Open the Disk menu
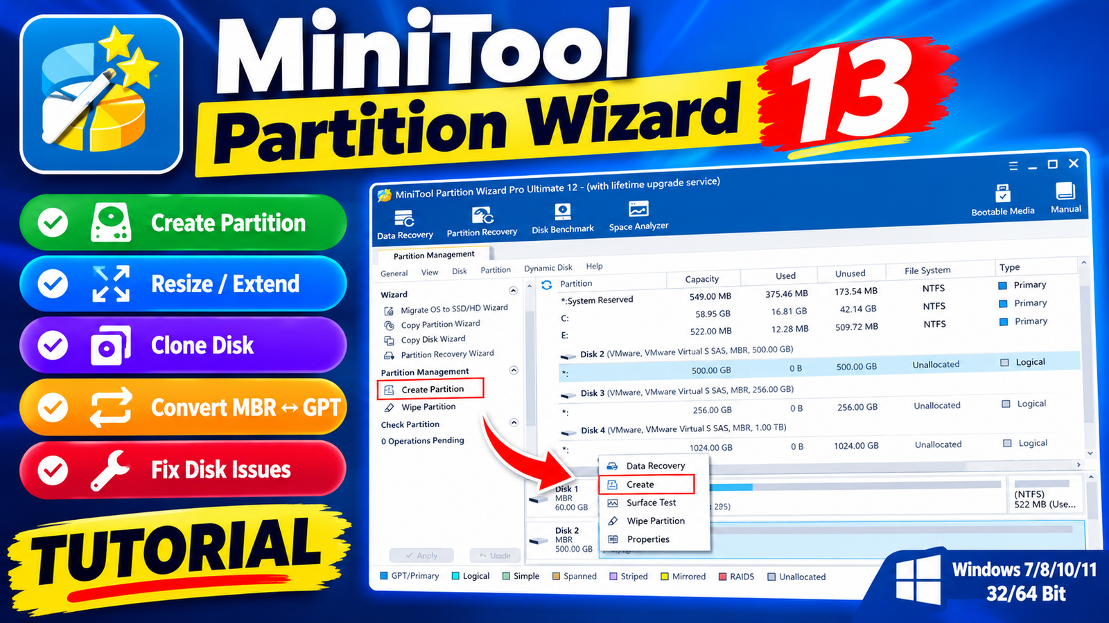Viewport: 1109px width, 623px height. click(x=460, y=271)
